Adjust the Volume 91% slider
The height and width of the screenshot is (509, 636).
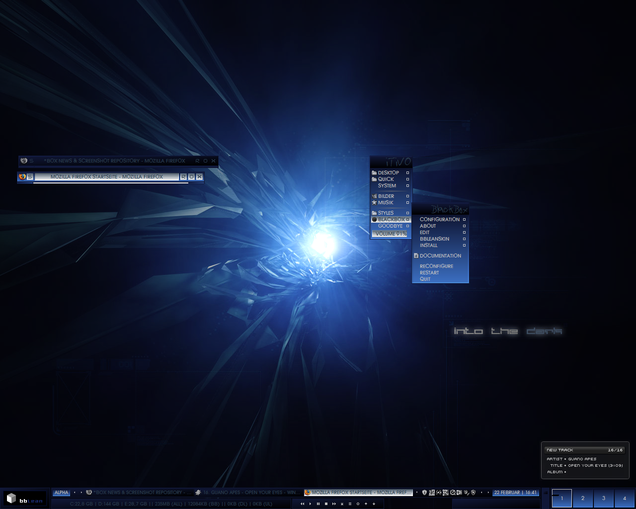point(391,234)
